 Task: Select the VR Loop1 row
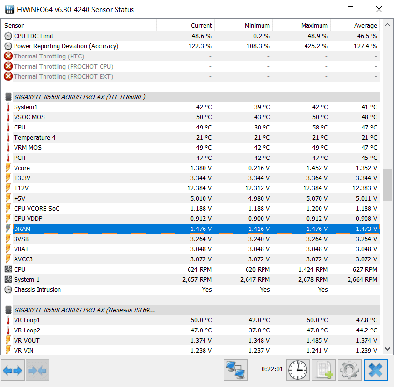pyautogui.click(x=196, y=320)
